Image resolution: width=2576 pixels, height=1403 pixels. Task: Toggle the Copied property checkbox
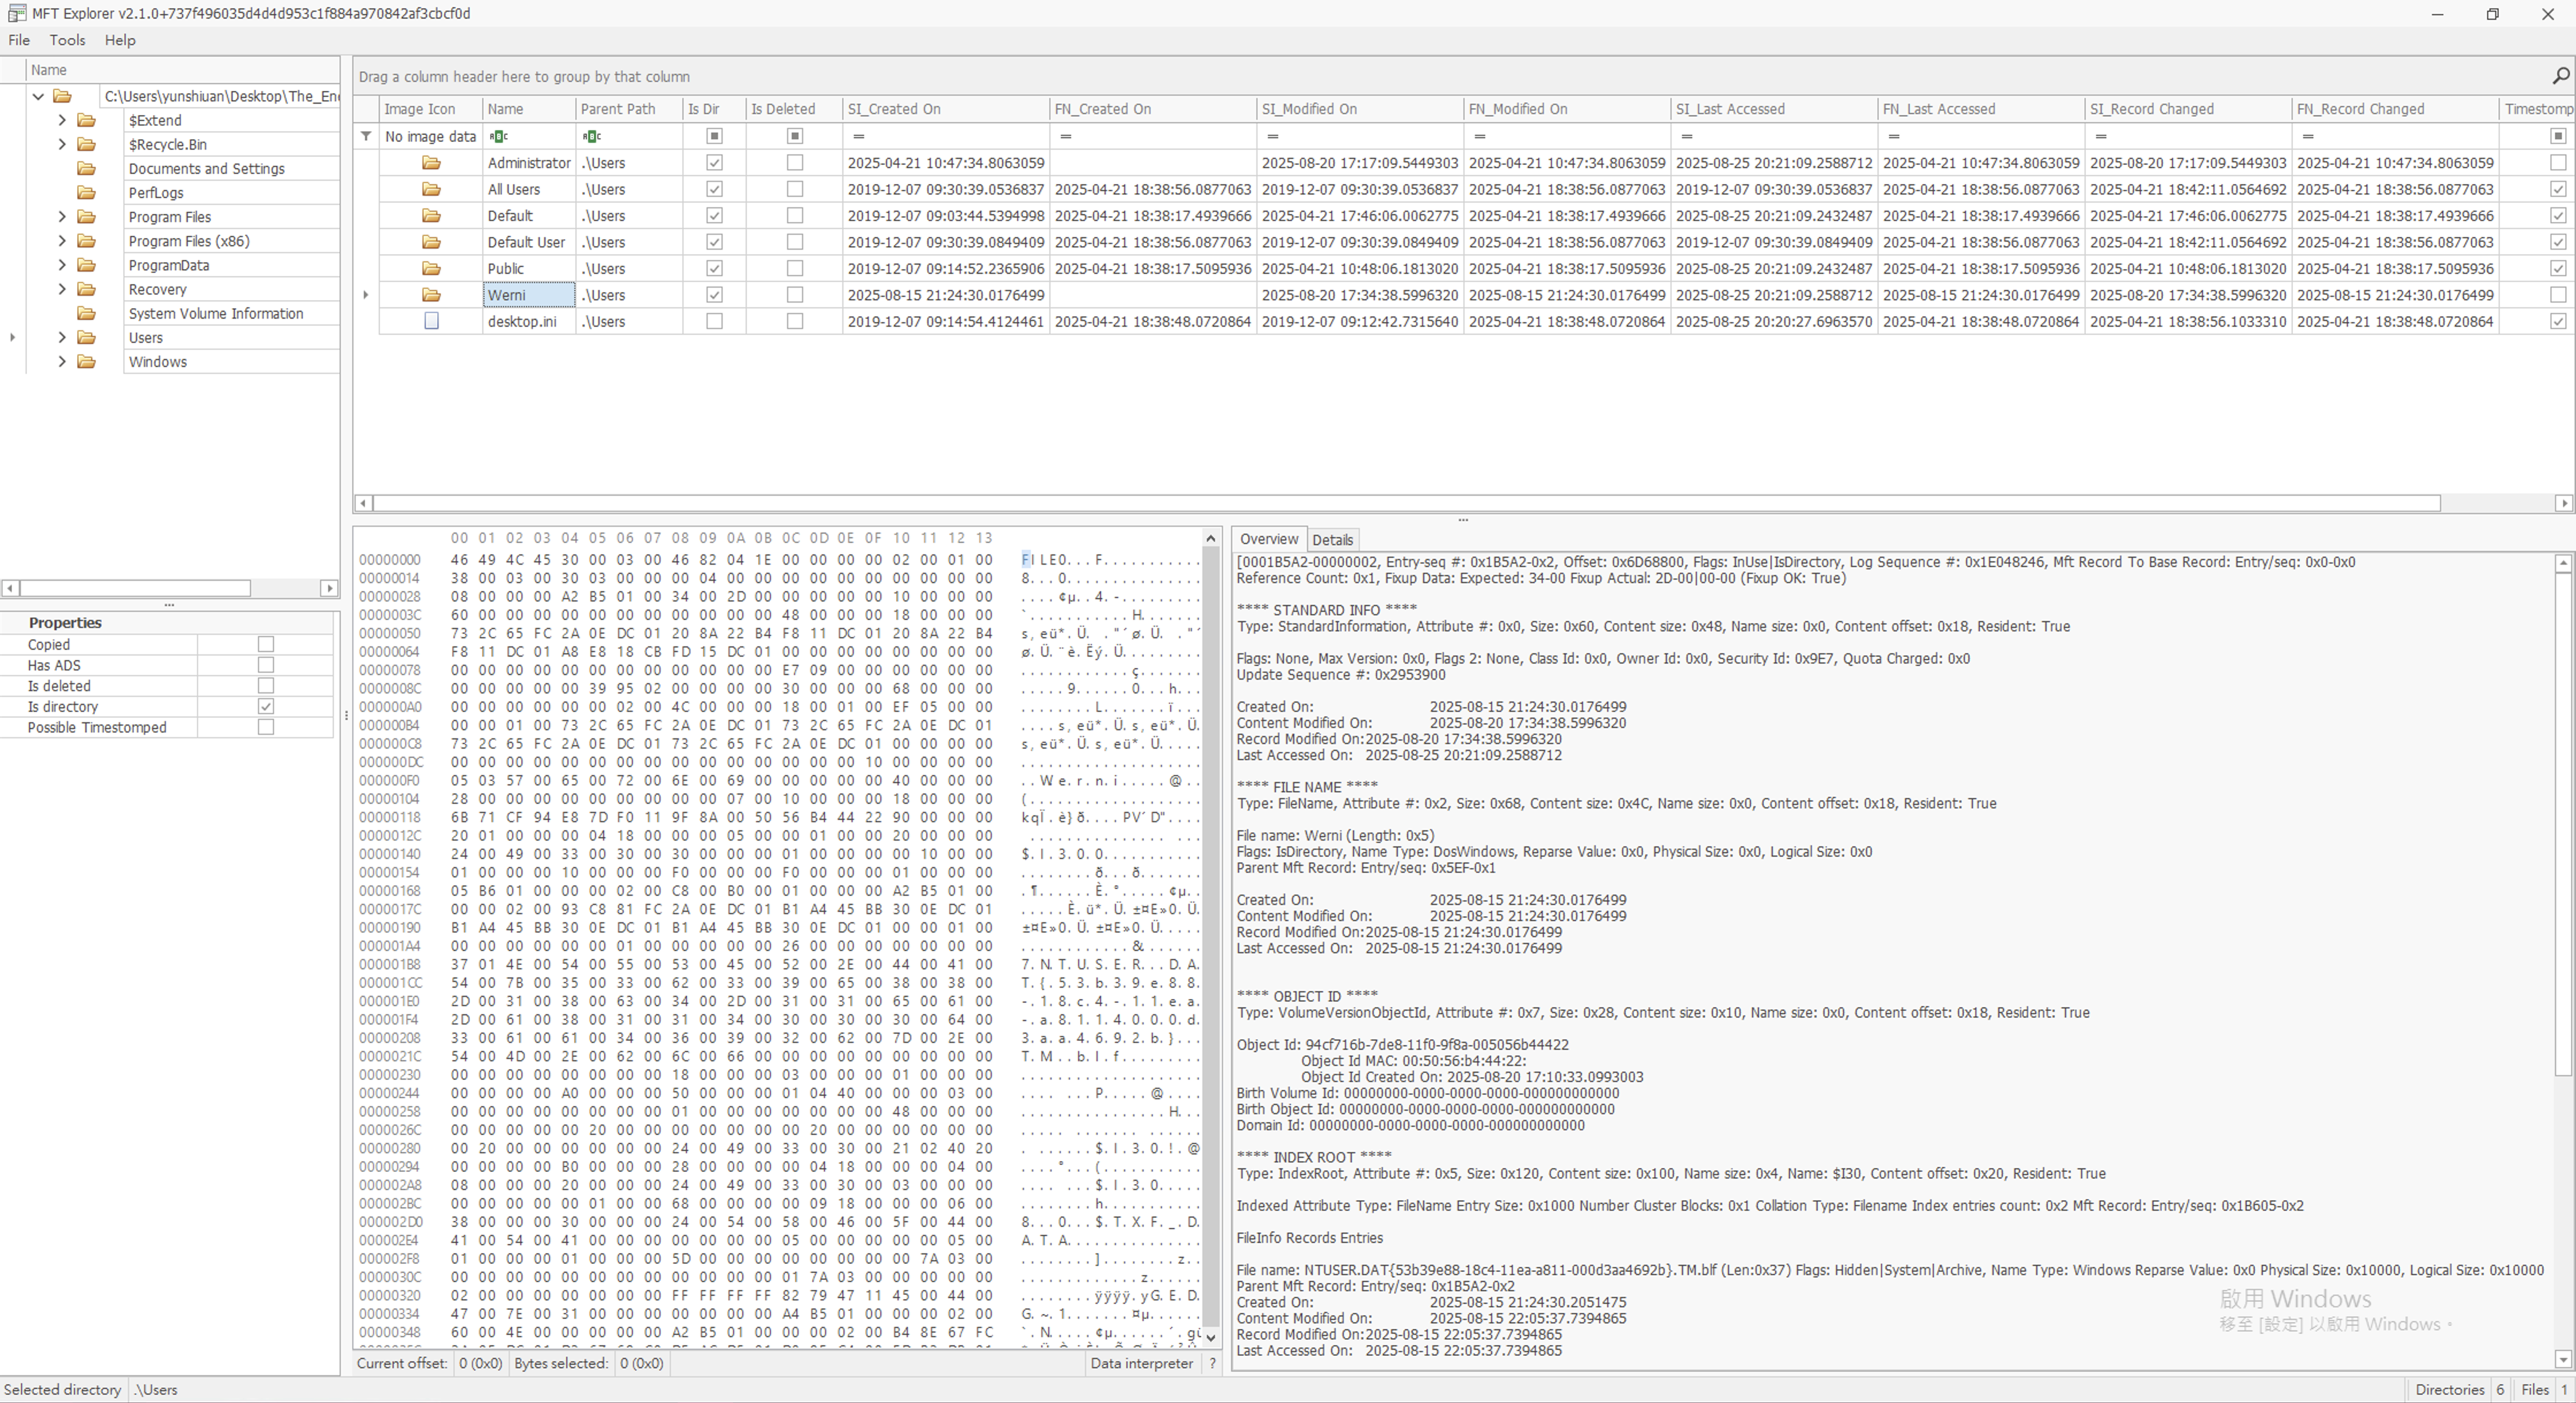point(265,645)
